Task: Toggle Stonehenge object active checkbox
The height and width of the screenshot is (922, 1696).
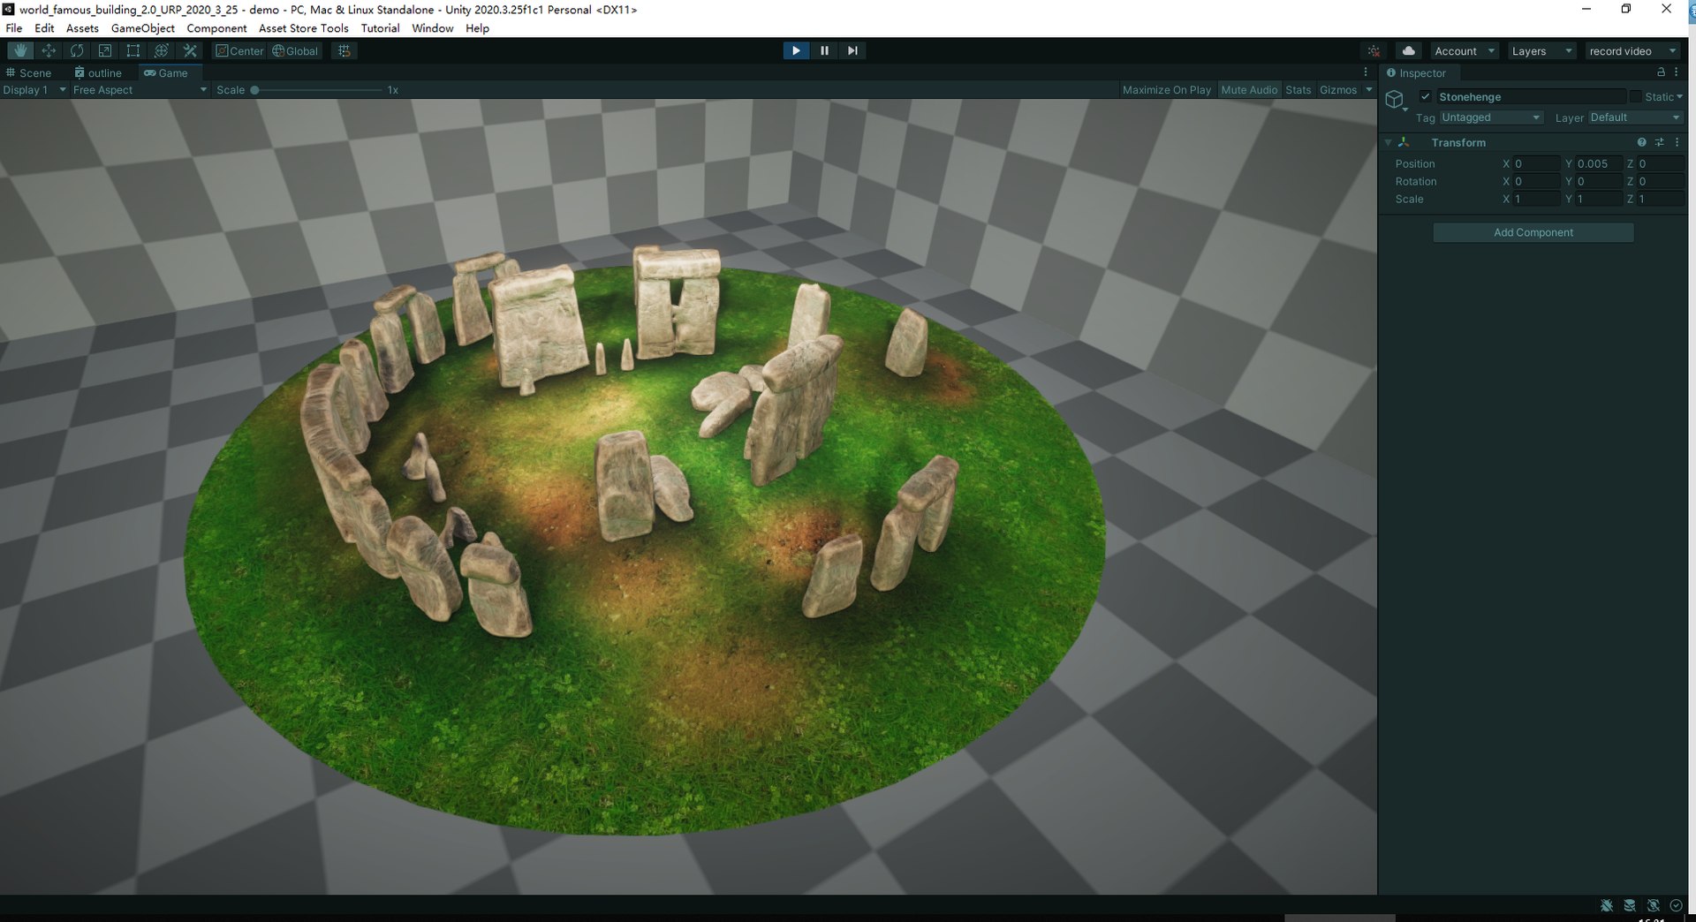Action: (x=1425, y=96)
